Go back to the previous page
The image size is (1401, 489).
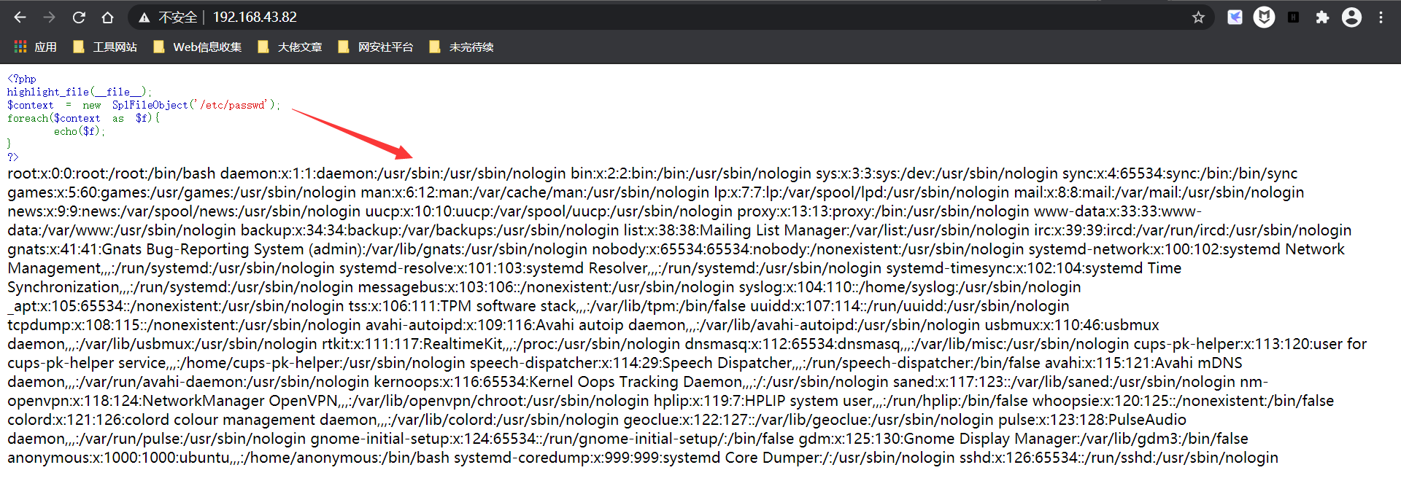[x=20, y=17]
